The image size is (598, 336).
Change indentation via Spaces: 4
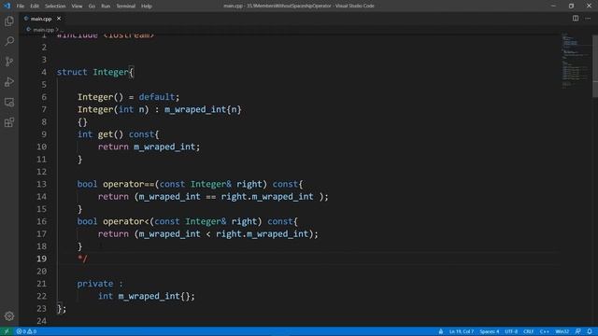(490, 331)
